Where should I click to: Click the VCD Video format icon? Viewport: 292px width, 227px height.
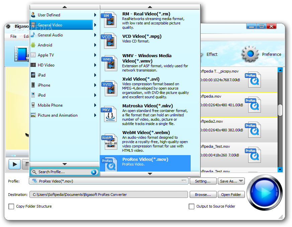coord(109,41)
